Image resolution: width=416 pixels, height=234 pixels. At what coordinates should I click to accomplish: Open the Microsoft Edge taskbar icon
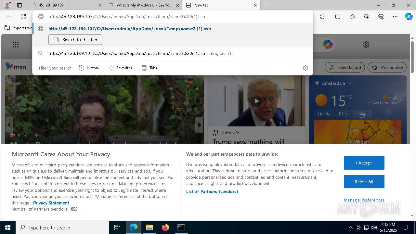(x=134, y=227)
